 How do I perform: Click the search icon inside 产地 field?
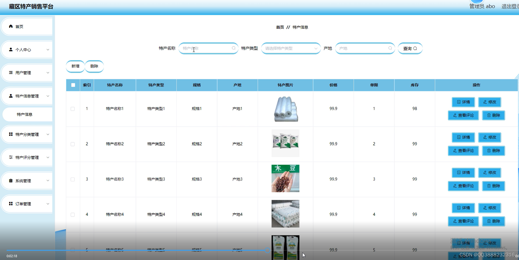coord(390,48)
